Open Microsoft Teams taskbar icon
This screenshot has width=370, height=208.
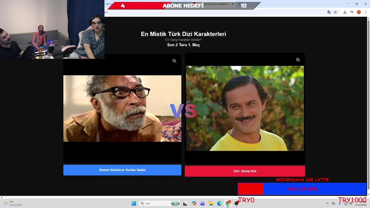[202, 203]
